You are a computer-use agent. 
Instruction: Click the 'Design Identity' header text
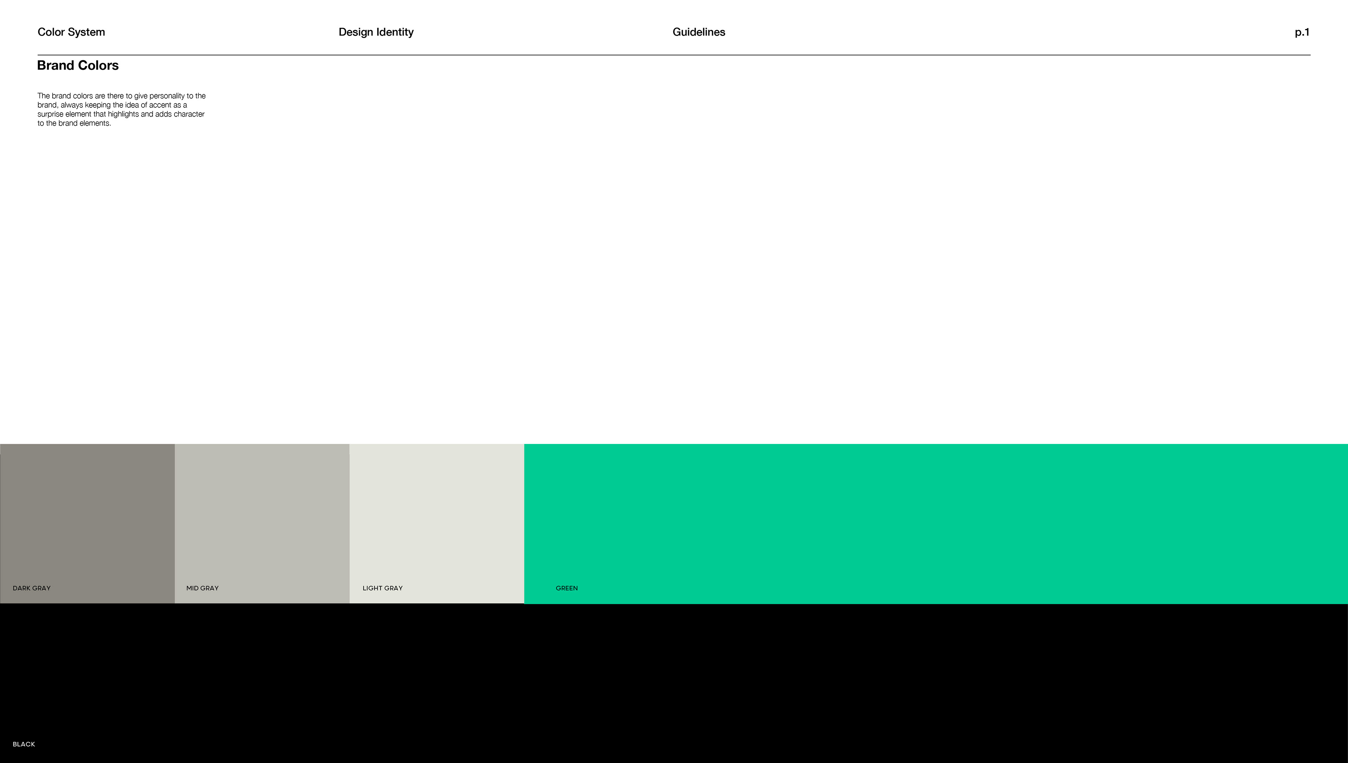pyautogui.click(x=376, y=32)
